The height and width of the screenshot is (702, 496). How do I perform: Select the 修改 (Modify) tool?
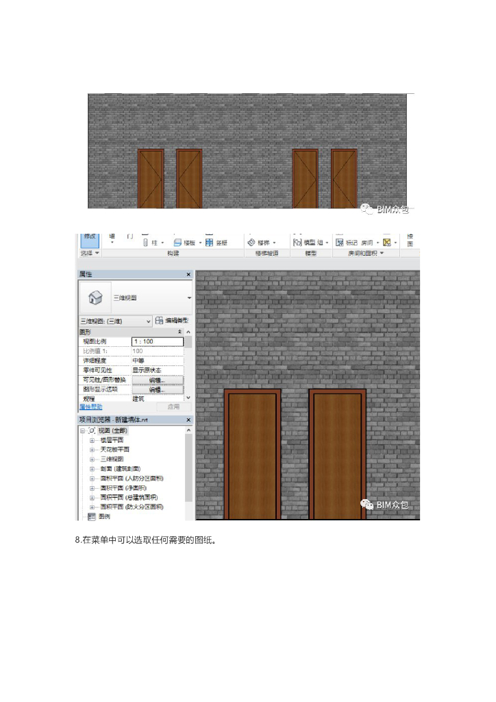[90, 239]
